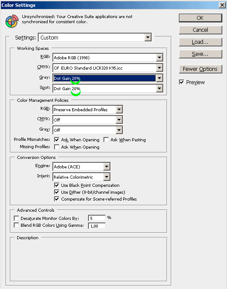Dismiss the dialog with Cancel
The image size is (227, 289).
pos(200,30)
